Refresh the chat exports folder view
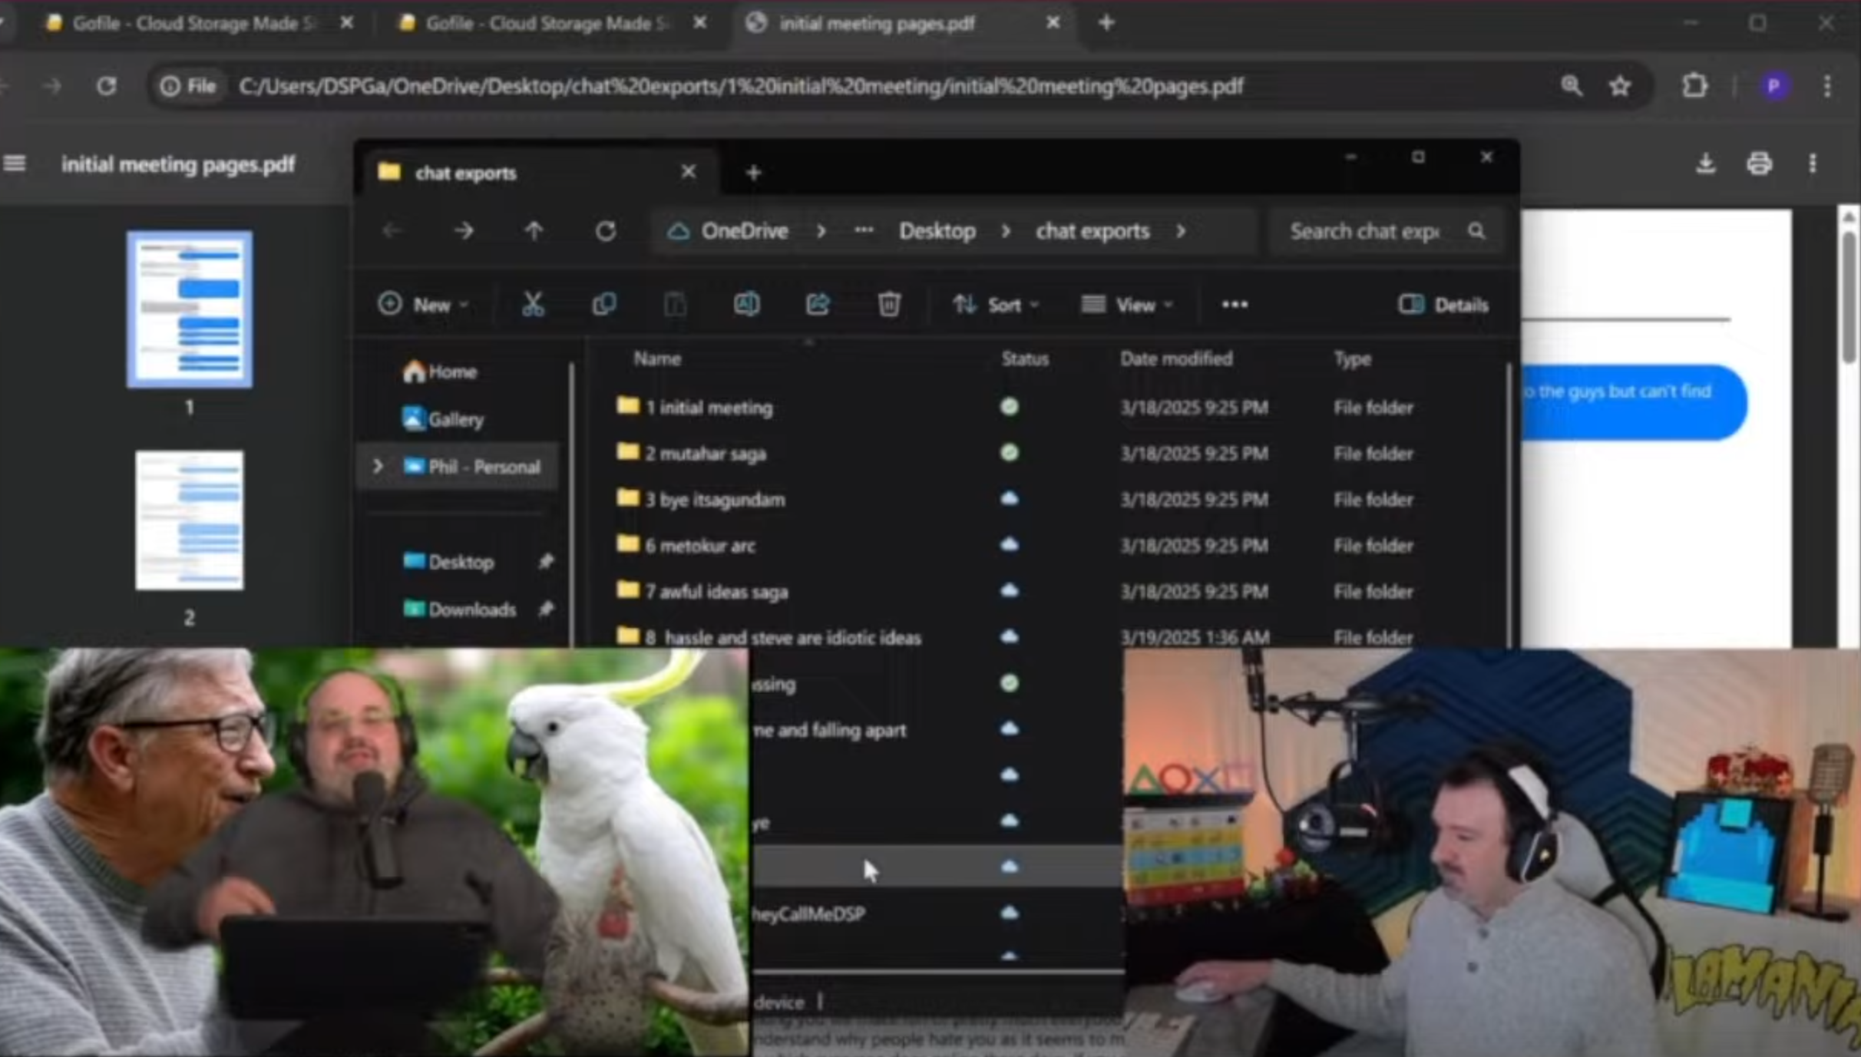Viewport: 1861px width, 1057px height. 606,231
